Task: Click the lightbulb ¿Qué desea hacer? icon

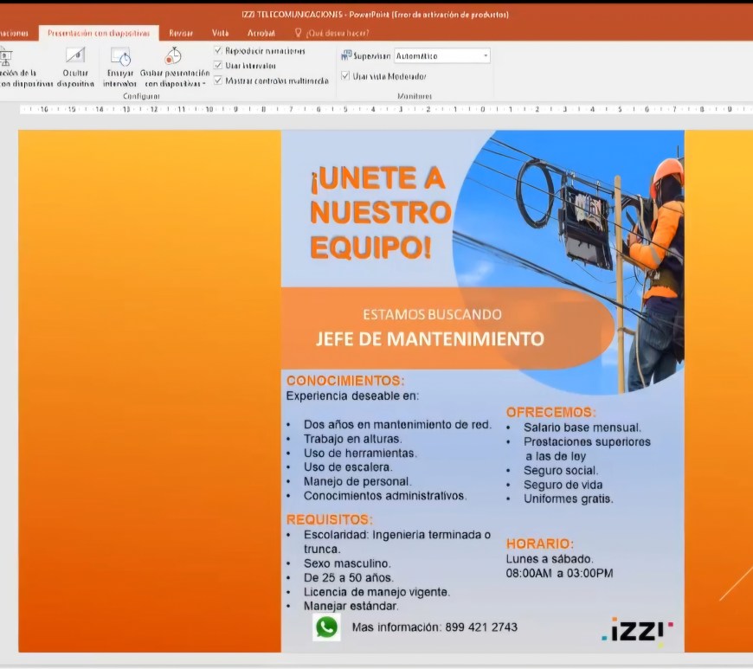Action: coord(299,33)
